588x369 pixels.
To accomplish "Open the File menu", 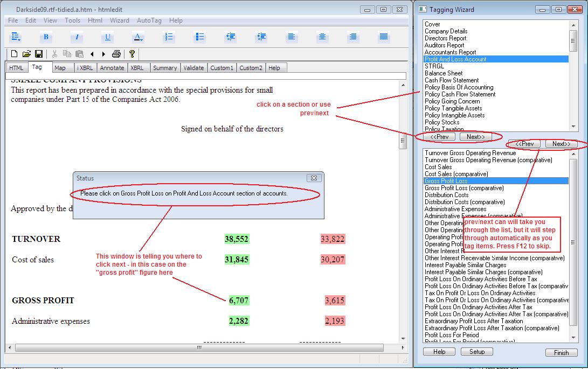I will (x=13, y=20).
